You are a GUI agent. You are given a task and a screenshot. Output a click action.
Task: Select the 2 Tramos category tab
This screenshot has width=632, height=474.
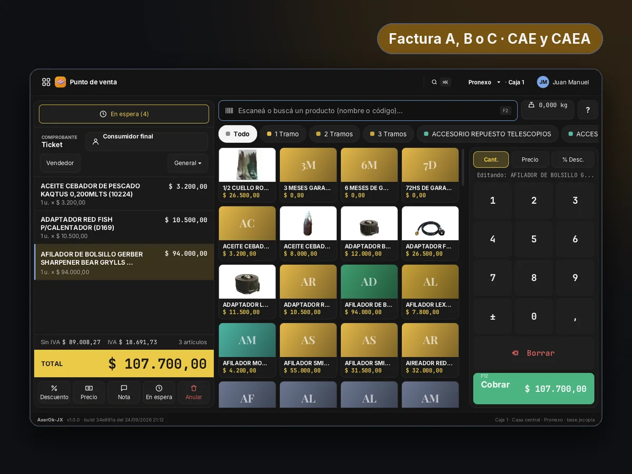pos(334,134)
